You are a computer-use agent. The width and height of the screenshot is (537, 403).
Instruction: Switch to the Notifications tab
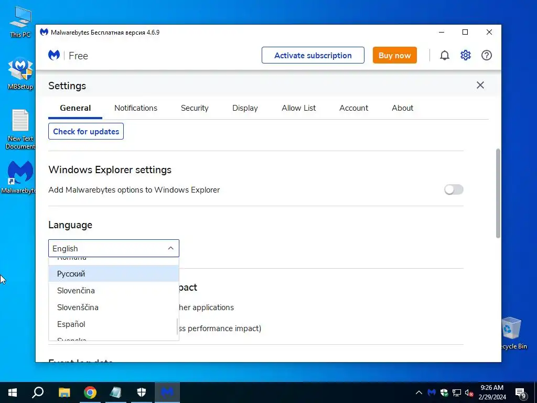point(136,108)
